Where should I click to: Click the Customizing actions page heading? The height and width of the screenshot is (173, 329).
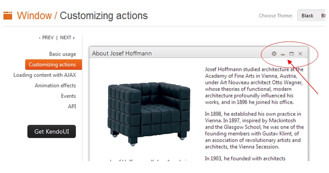pyautogui.click(x=103, y=16)
